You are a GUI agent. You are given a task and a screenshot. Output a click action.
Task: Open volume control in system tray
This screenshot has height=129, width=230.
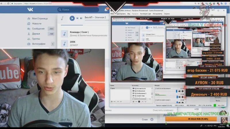pos(208,126)
